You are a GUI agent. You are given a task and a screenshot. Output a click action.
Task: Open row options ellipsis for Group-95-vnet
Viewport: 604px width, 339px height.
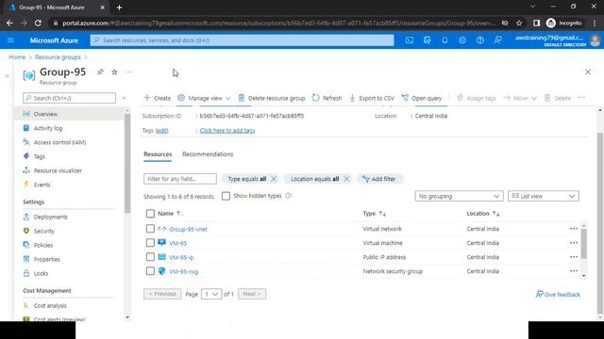(x=574, y=229)
